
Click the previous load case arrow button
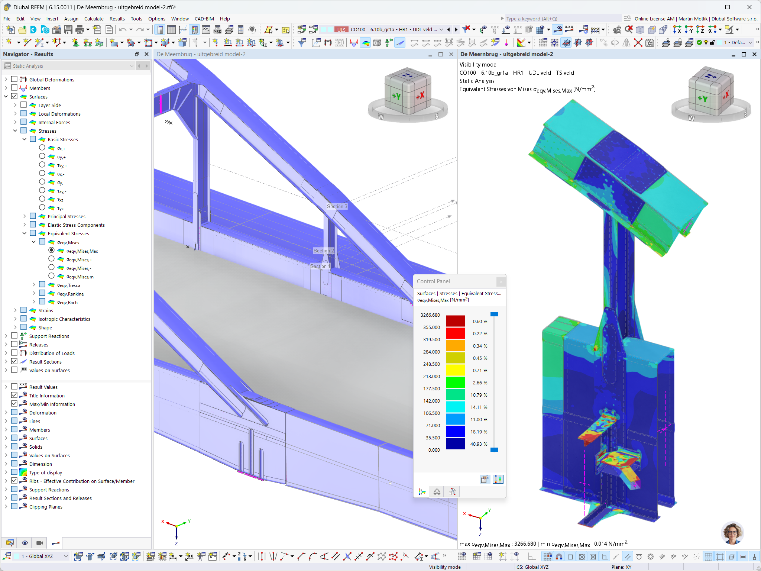coord(448,30)
